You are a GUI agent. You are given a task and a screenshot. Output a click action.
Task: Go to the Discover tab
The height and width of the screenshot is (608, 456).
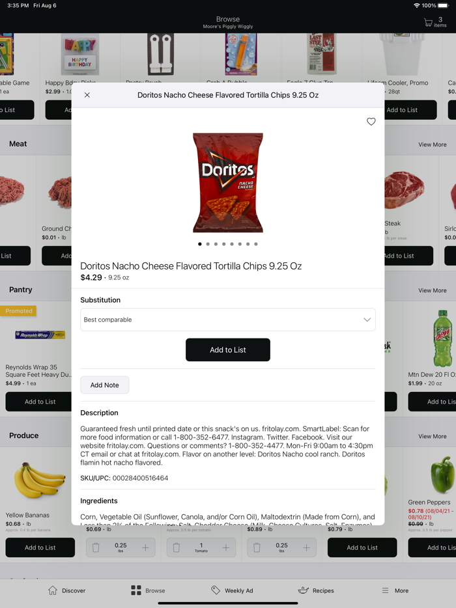click(66, 590)
